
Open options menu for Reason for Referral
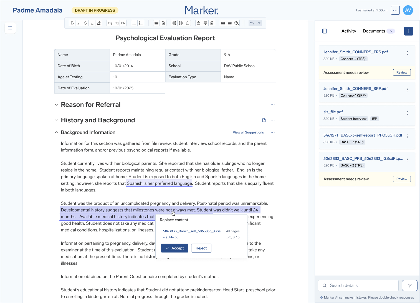click(273, 105)
